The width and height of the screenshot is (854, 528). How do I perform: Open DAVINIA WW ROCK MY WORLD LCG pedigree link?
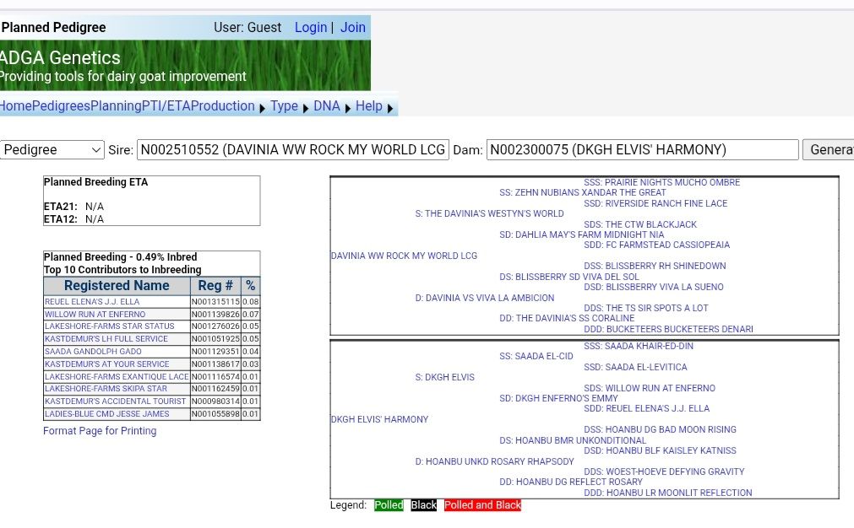(404, 256)
